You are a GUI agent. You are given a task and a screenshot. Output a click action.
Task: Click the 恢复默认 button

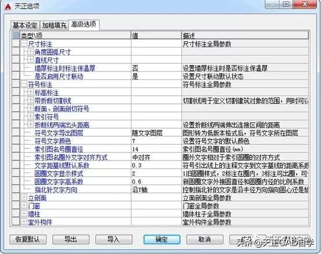(x=28, y=240)
